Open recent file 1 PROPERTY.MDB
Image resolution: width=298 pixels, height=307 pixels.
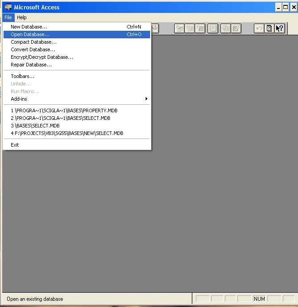tap(77, 111)
